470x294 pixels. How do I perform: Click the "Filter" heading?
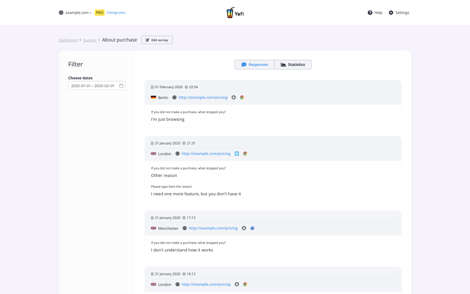tap(75, 64)
